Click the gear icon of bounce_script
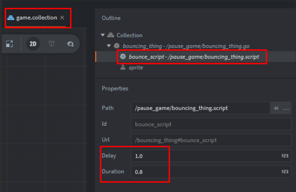296x192 pixels. 123,56
